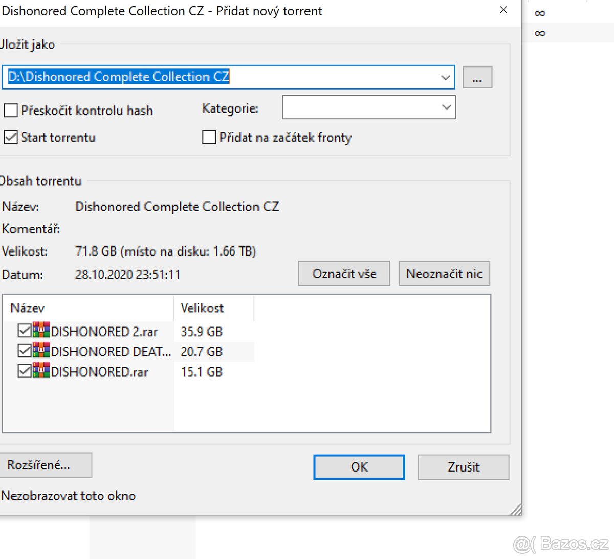Click the Dishonored Complete Collection CZ name value
Image resolution: width=614 pixels, height=559 pixels.
tap(177, 207)
